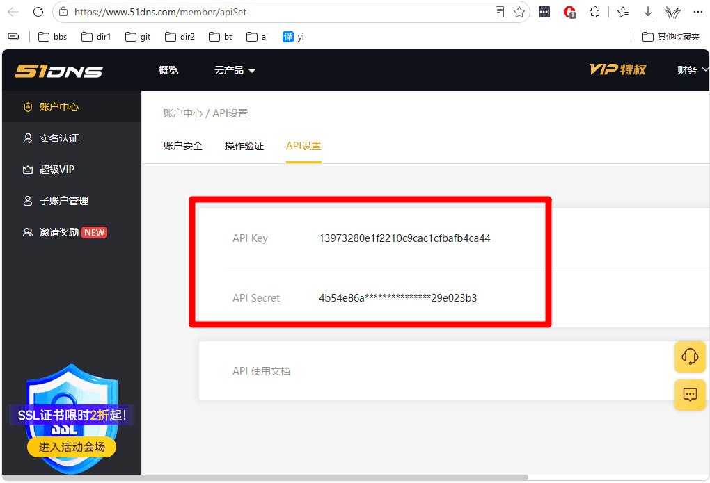Select 账户中心 in the sidebar
Viewport: 710px width, 483px height.
[x=72, y=107]
